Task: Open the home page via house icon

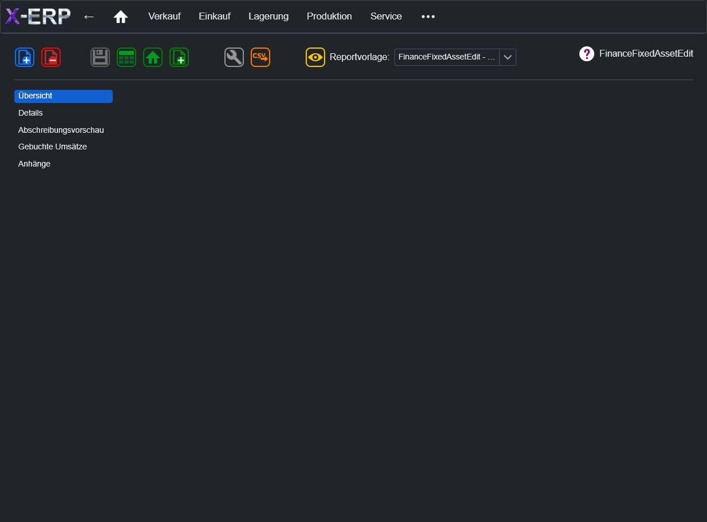Action: (x=121, y=17)
